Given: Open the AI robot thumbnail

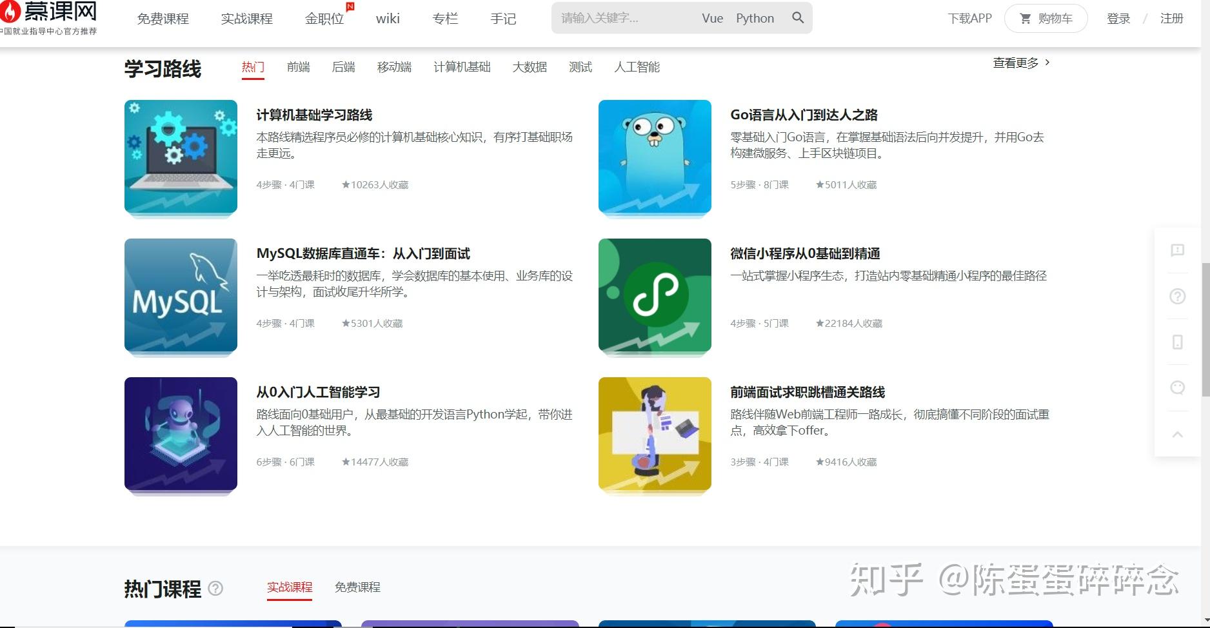Looking at the screenshot, I should point(181,434).
